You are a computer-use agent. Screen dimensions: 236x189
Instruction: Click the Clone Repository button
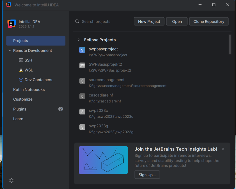(209, 21)
